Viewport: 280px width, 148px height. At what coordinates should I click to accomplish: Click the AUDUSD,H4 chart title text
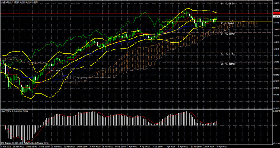tap(5, 2)
